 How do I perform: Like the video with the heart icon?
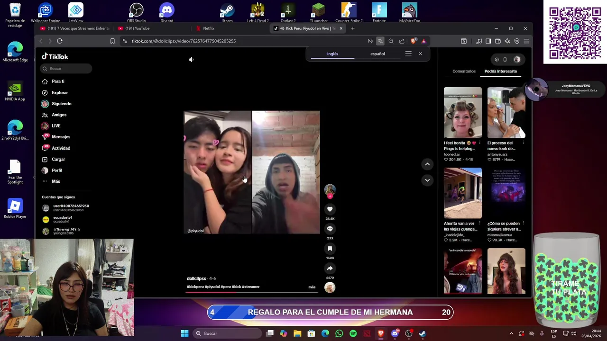click(330, 209)
